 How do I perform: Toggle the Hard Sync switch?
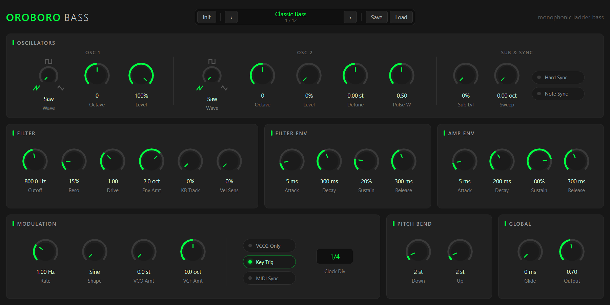[558, 77]
